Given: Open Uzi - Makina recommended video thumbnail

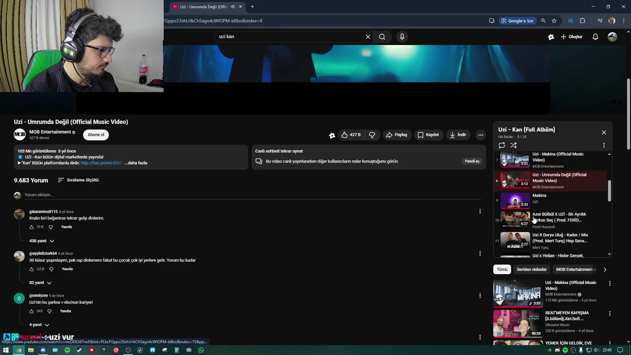Looking at the screenshot, I should click(518, 293).
